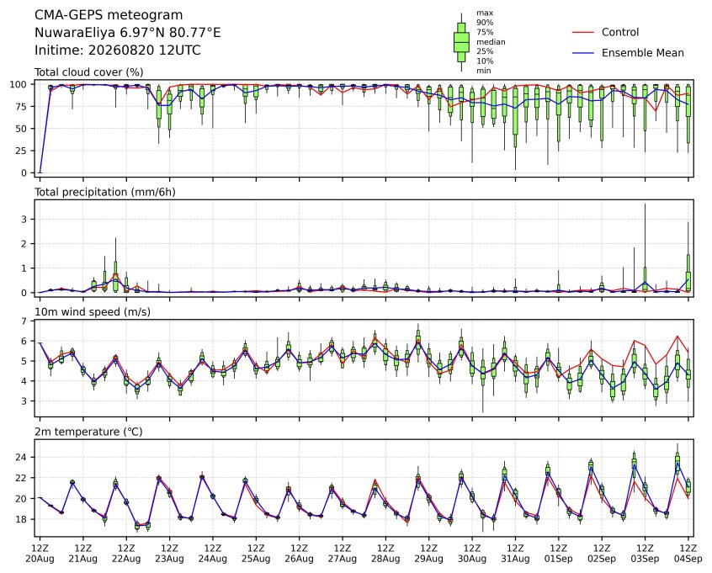Screen dimensions: 712x573
Task: Click the 12Z 01Sep axis tick label
Action: (559, 554)
